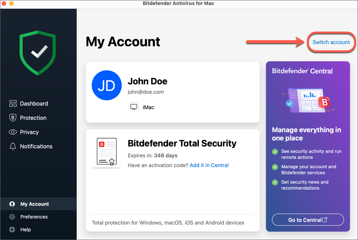This screenshot has width=358, height=240.
Task: Click the Bitdefender Central illustration
Action: (x=308, y=100)
